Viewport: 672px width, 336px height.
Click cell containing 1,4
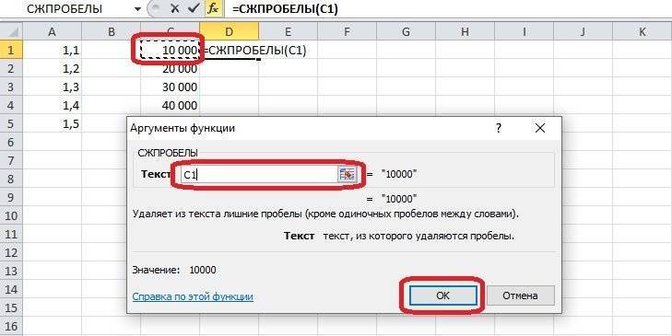click(52, 106)
